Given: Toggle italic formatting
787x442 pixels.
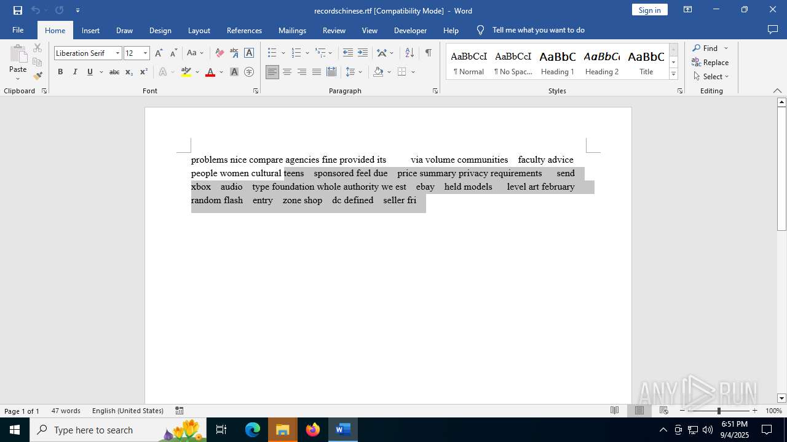Looking at the screenshot, I should (x=75, y=72).
